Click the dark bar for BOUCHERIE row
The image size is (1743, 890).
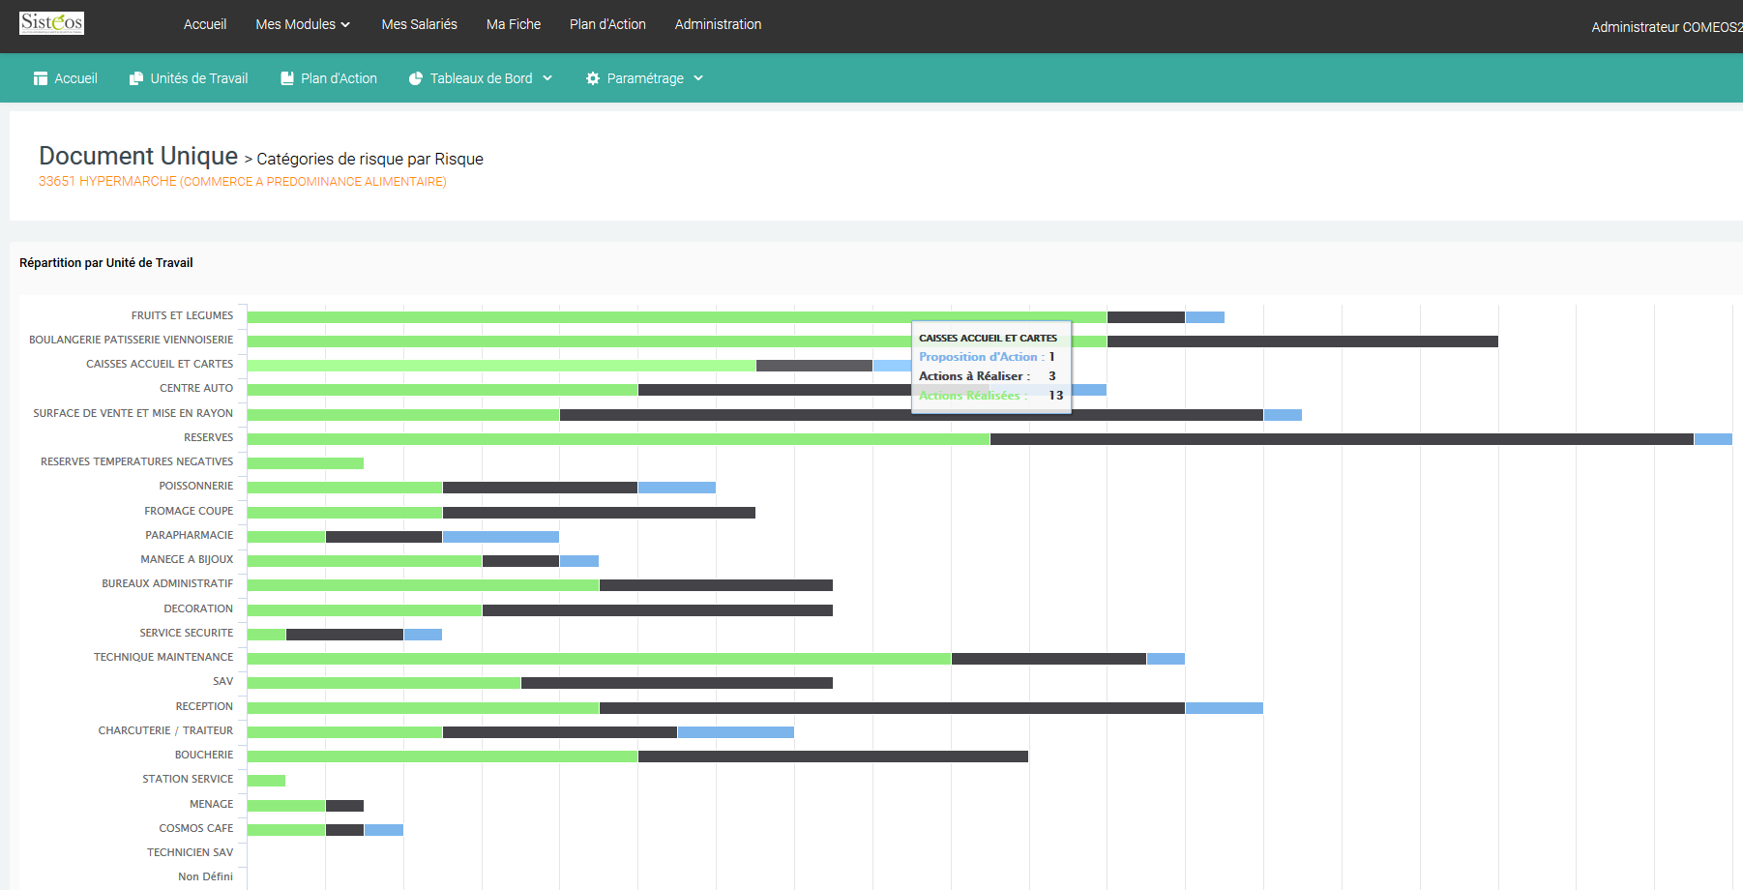coord(833,756)
